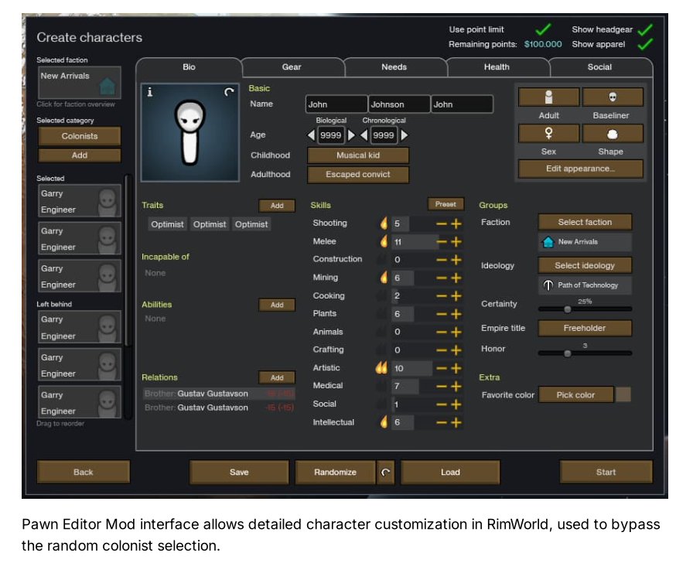Image resolution: width=676 pixels, height=563 pixels.
Task: Set Shooting passion flame icon
Action: [384, 223]
